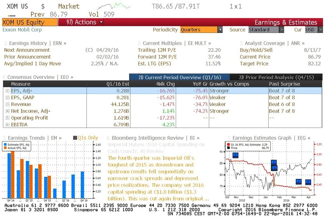The image size is (325, 218).
Task: Click event marker 6 on the estimates graph
Action: point(308,182)
